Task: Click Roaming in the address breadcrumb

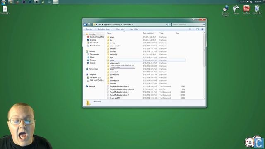Action: pos(117,24)
